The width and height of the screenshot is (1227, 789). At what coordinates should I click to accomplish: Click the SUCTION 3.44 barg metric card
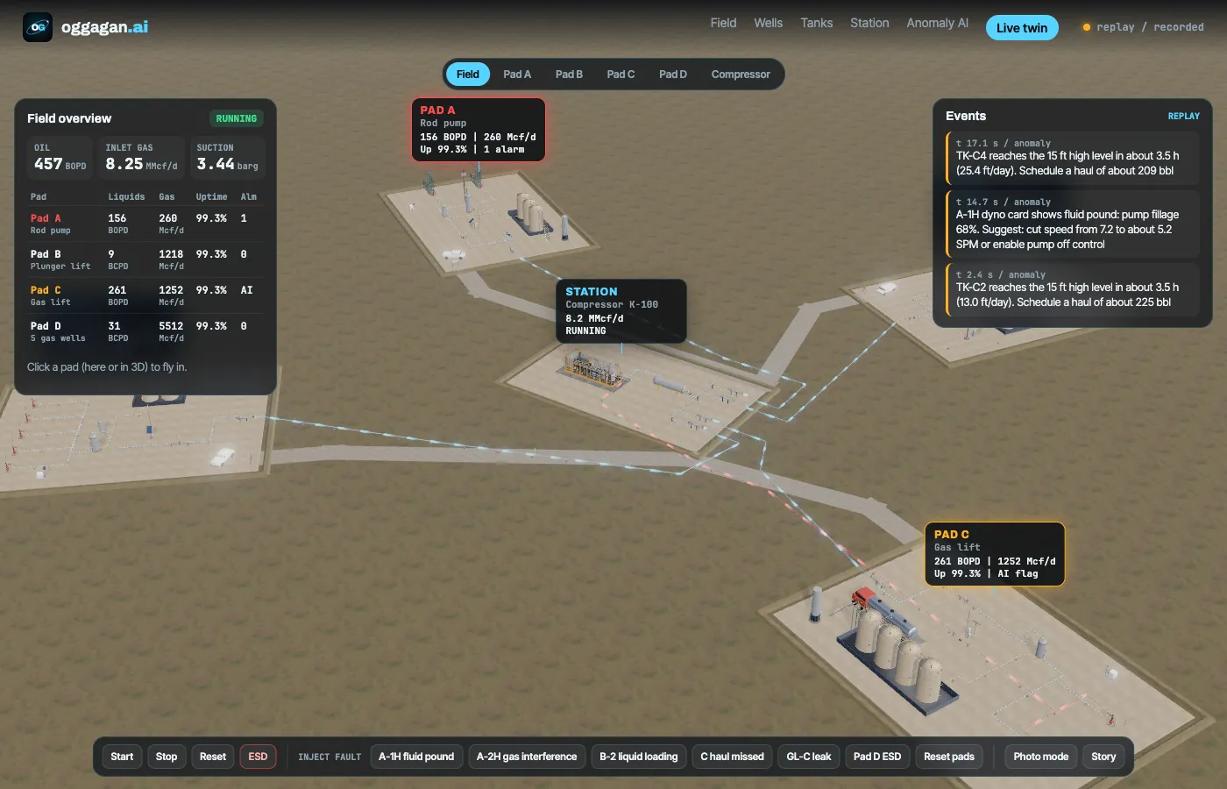[x=227, y=158]
